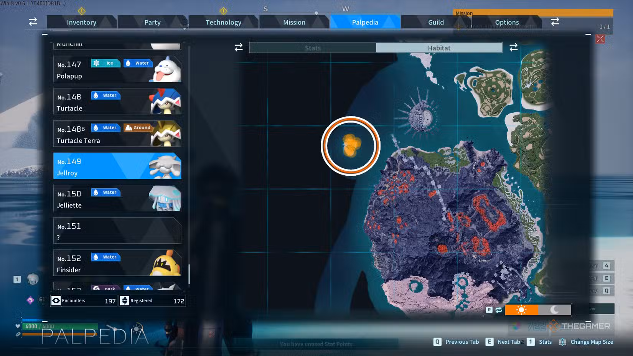Click the Jellroy portrait icon
633x356 pixels.
pyautogui.click(x=165, y=166)
